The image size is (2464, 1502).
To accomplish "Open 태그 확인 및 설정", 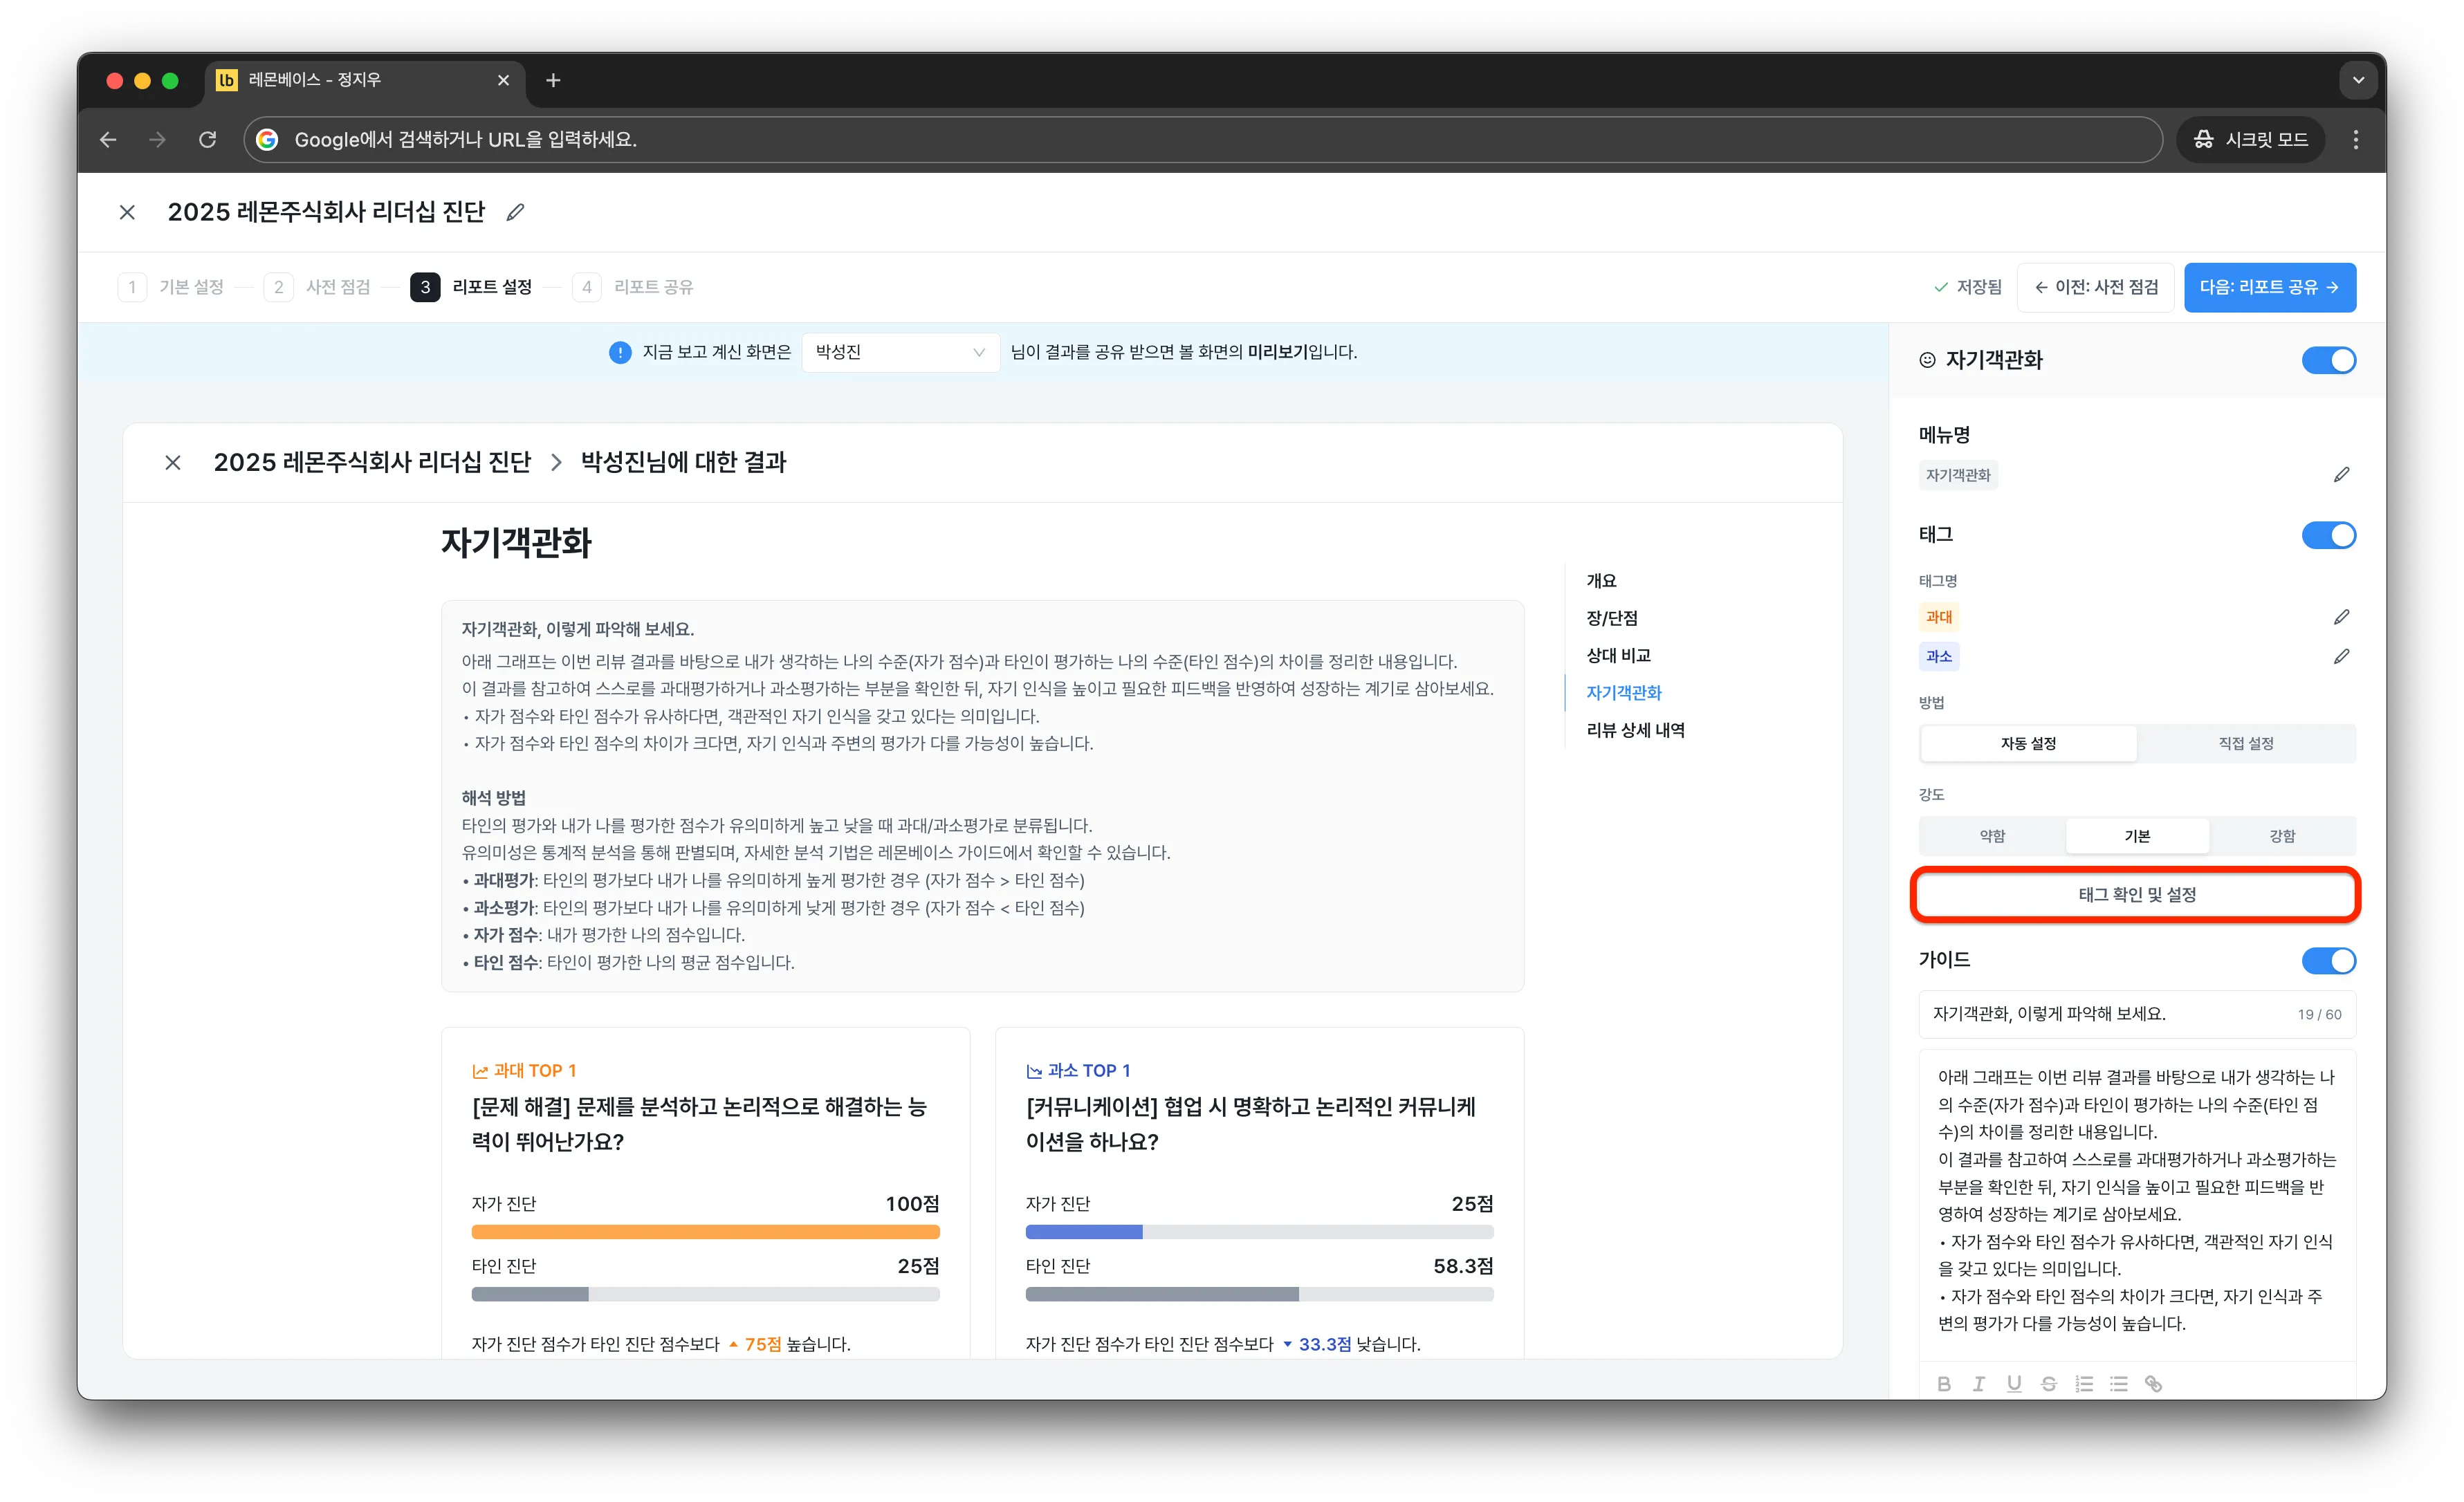I will click(x=2136, y=894).
